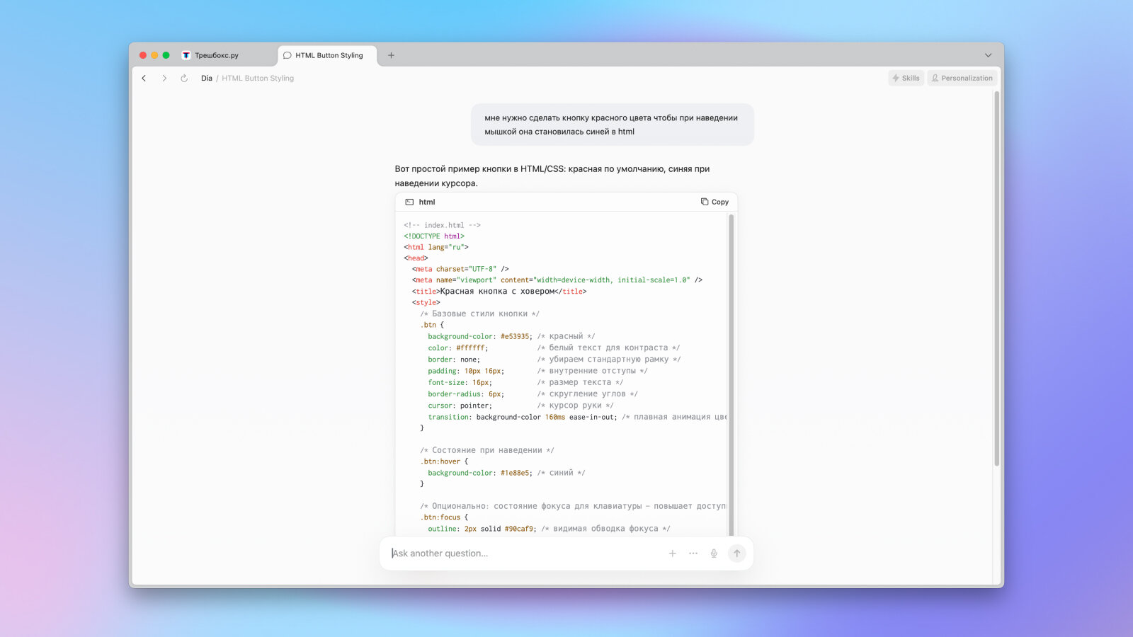
Task: Open the Skills button
Action: (x=906, y=78)
